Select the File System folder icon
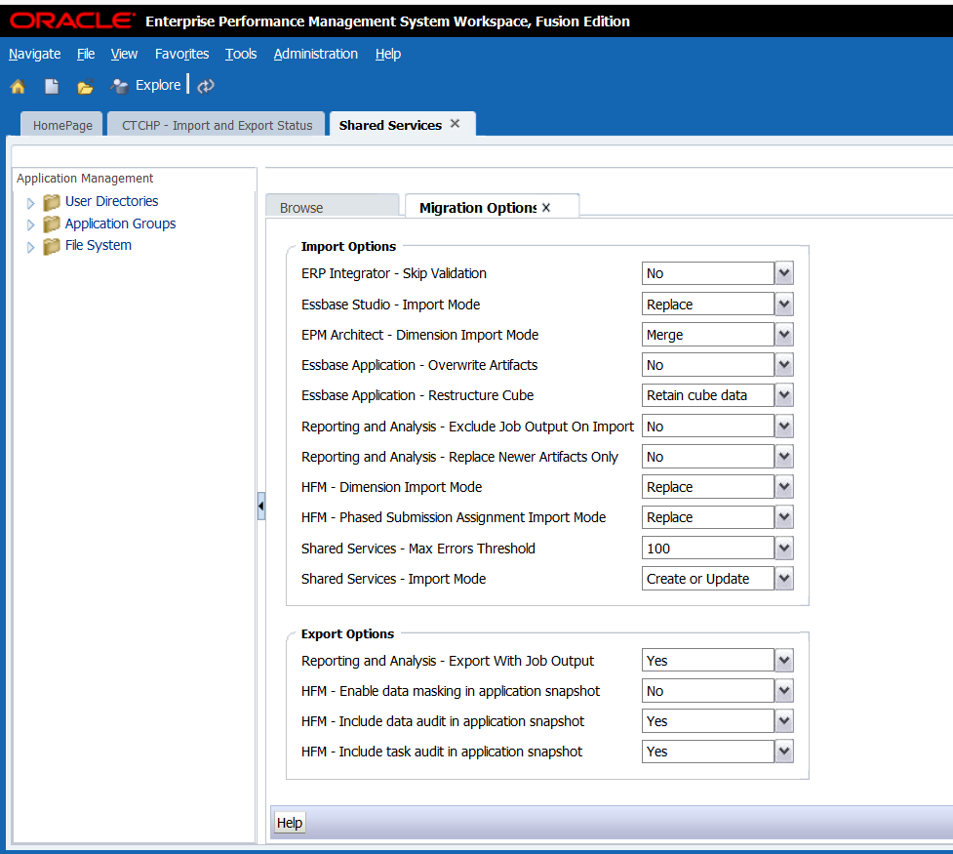The image size is (953, 854). (51, 245)
